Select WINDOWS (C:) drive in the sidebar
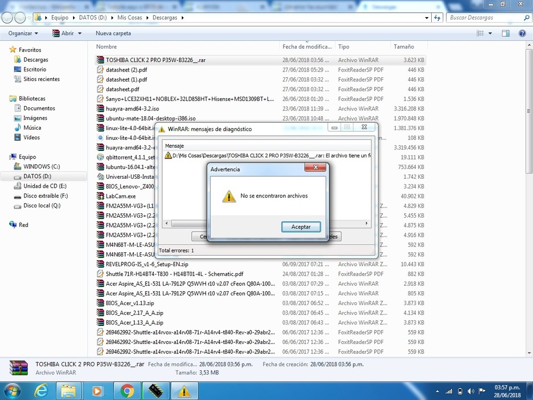This screenshot has width=533, height=400. point(42,166)
